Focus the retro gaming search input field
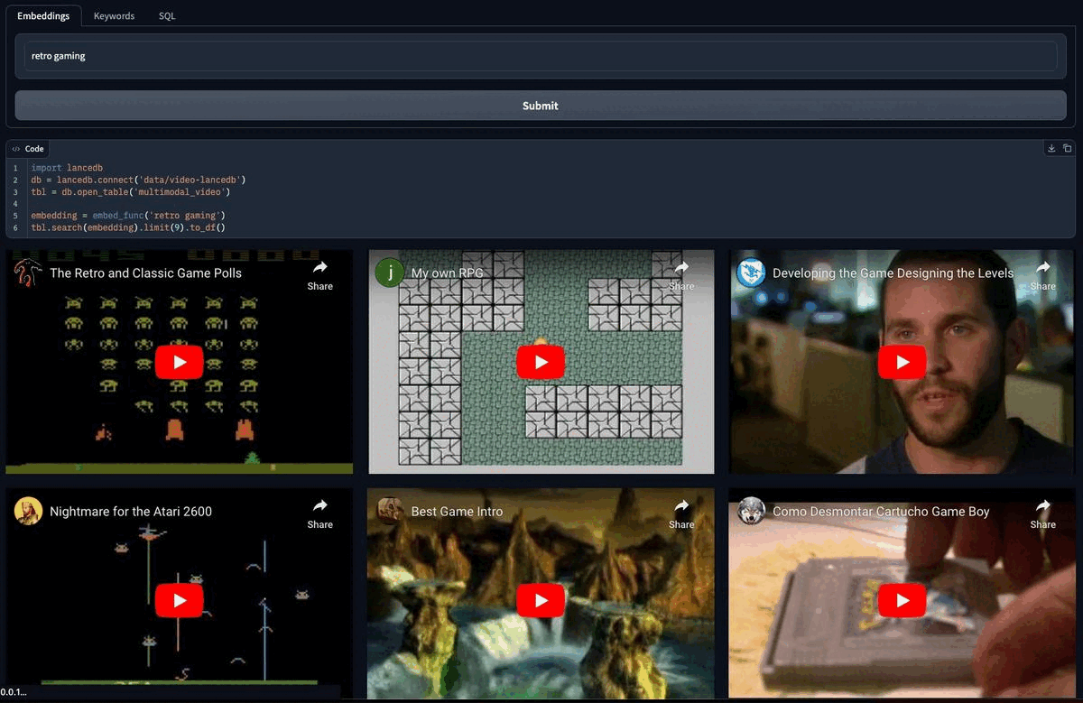The image size is (1083, 703). click(x=541, y=56)
